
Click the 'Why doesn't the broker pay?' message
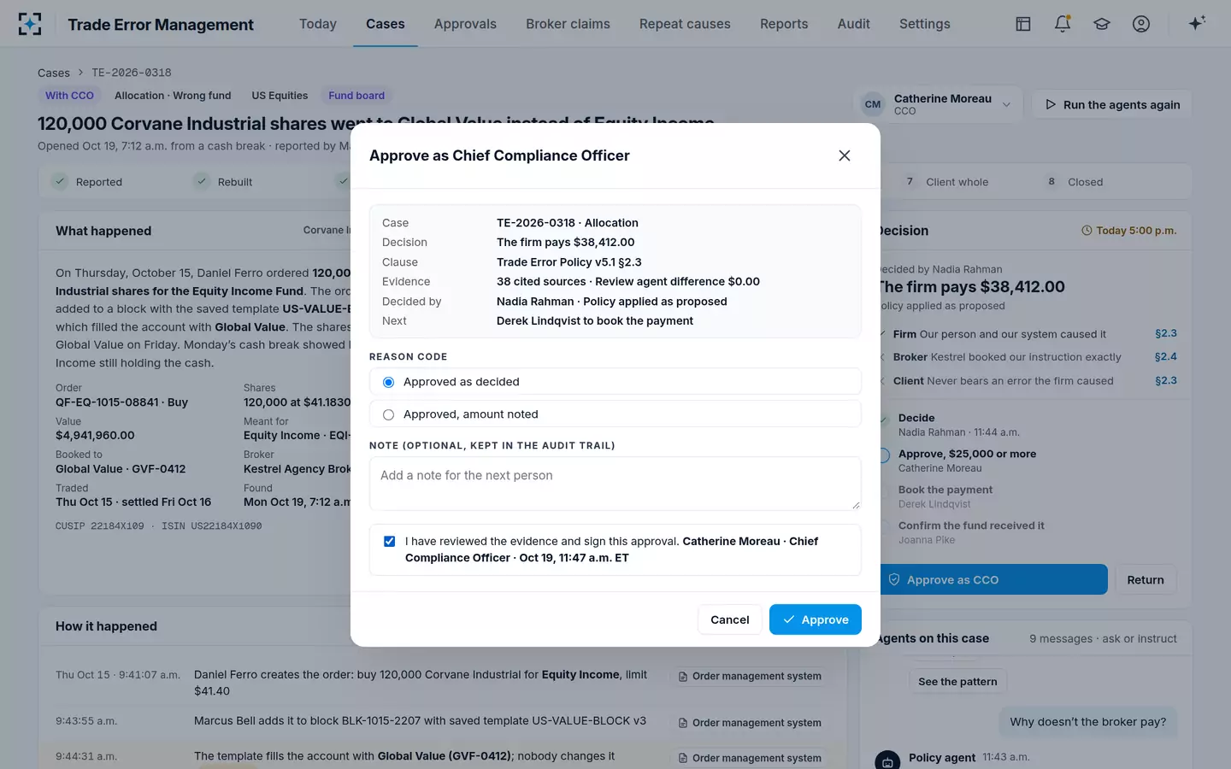click(1088, 722)
